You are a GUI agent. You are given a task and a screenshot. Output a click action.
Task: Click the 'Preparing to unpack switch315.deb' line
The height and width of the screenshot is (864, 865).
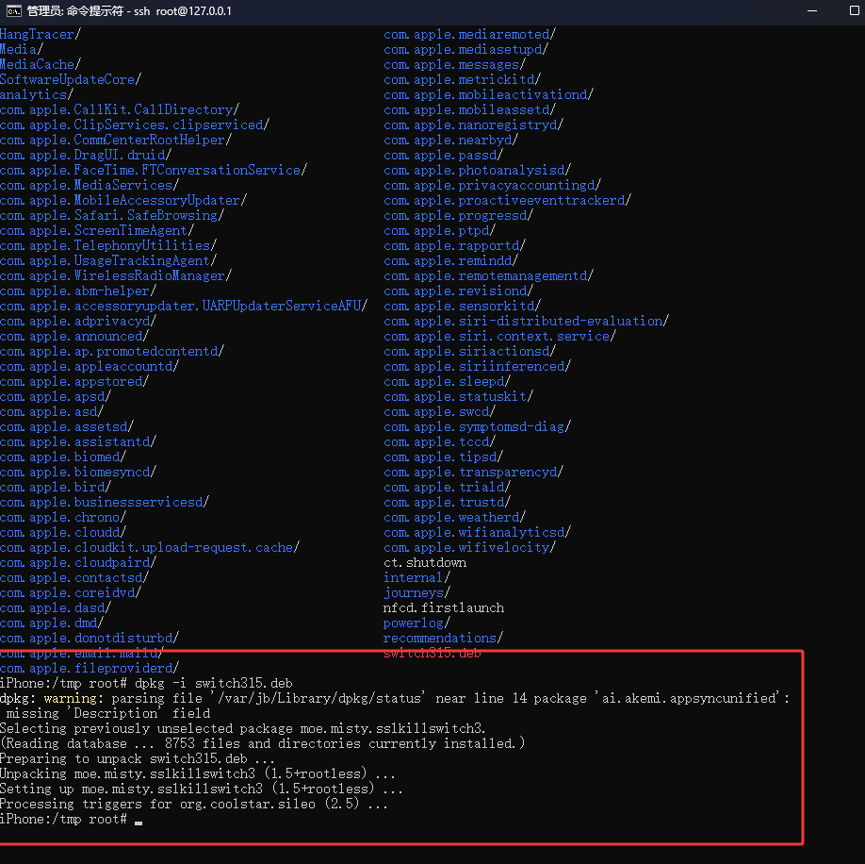coord(137,758)
